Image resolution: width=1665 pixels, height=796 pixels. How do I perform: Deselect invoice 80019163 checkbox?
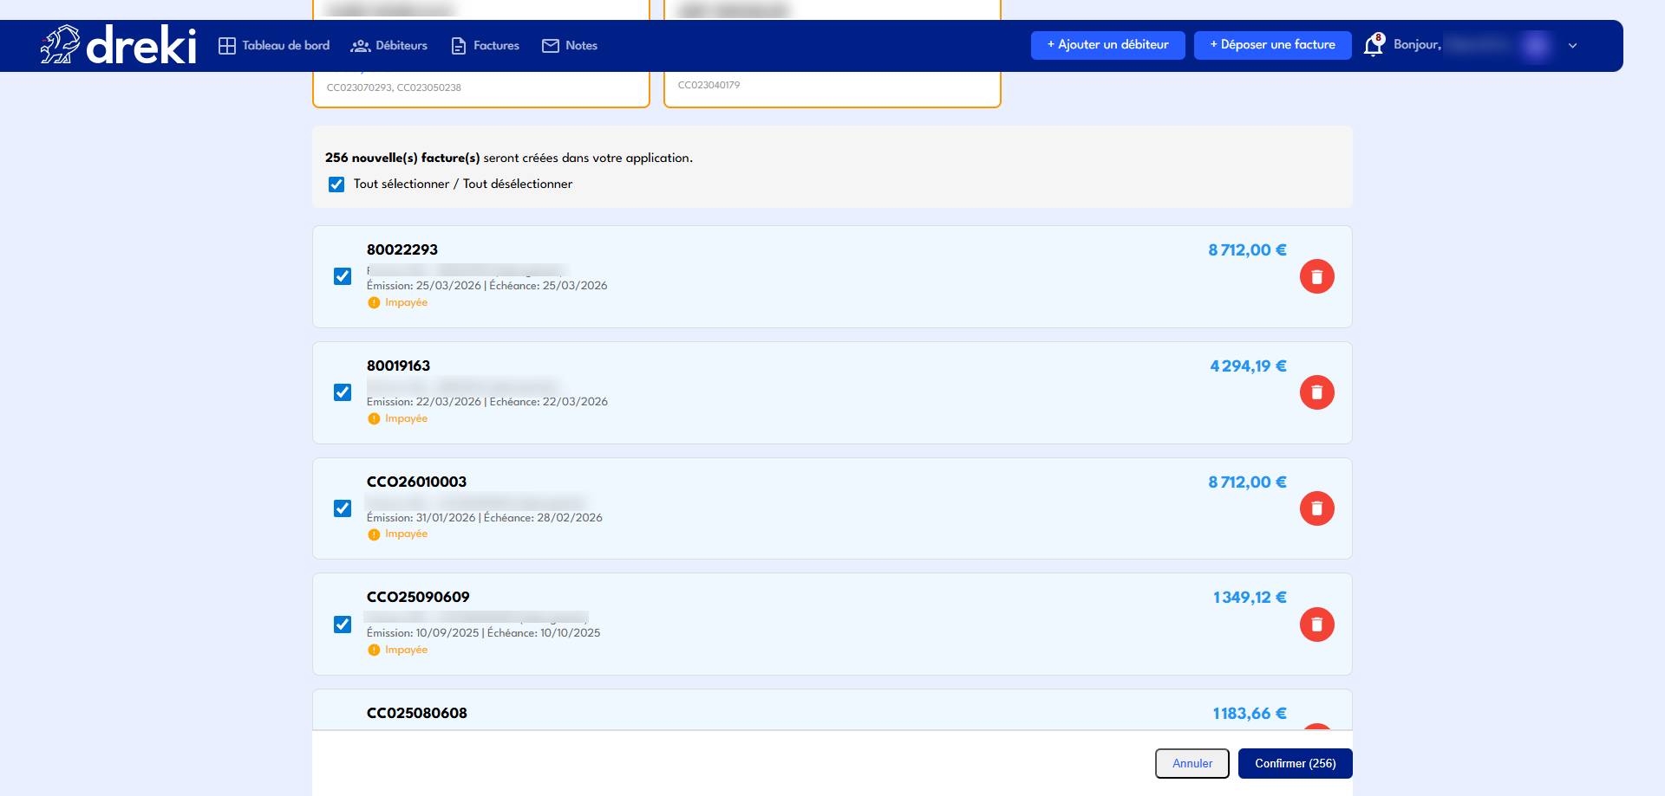(343, 392)
